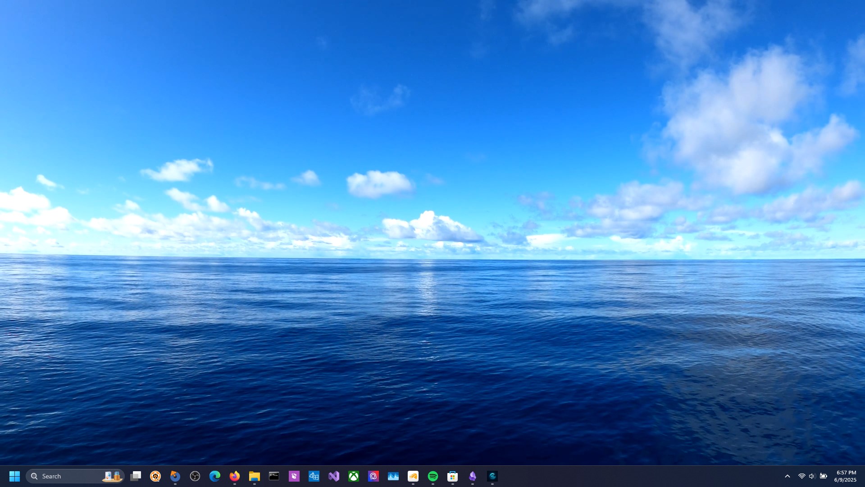Open the Obsidian notes app
The width and height of the screenshot is (865, 487).
point(473,476)
